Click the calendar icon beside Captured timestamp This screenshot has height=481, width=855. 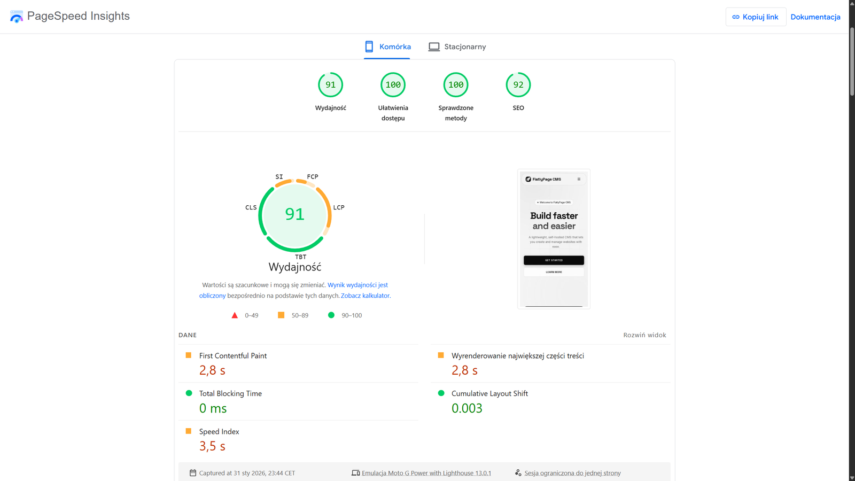pos(193,473)
